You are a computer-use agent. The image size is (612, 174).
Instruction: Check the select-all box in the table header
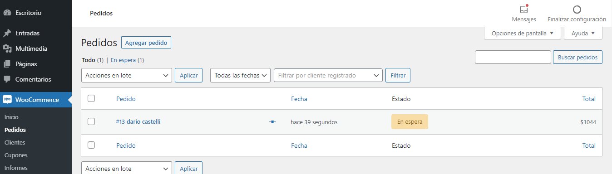pyautogui.click(x=91, y=98)
